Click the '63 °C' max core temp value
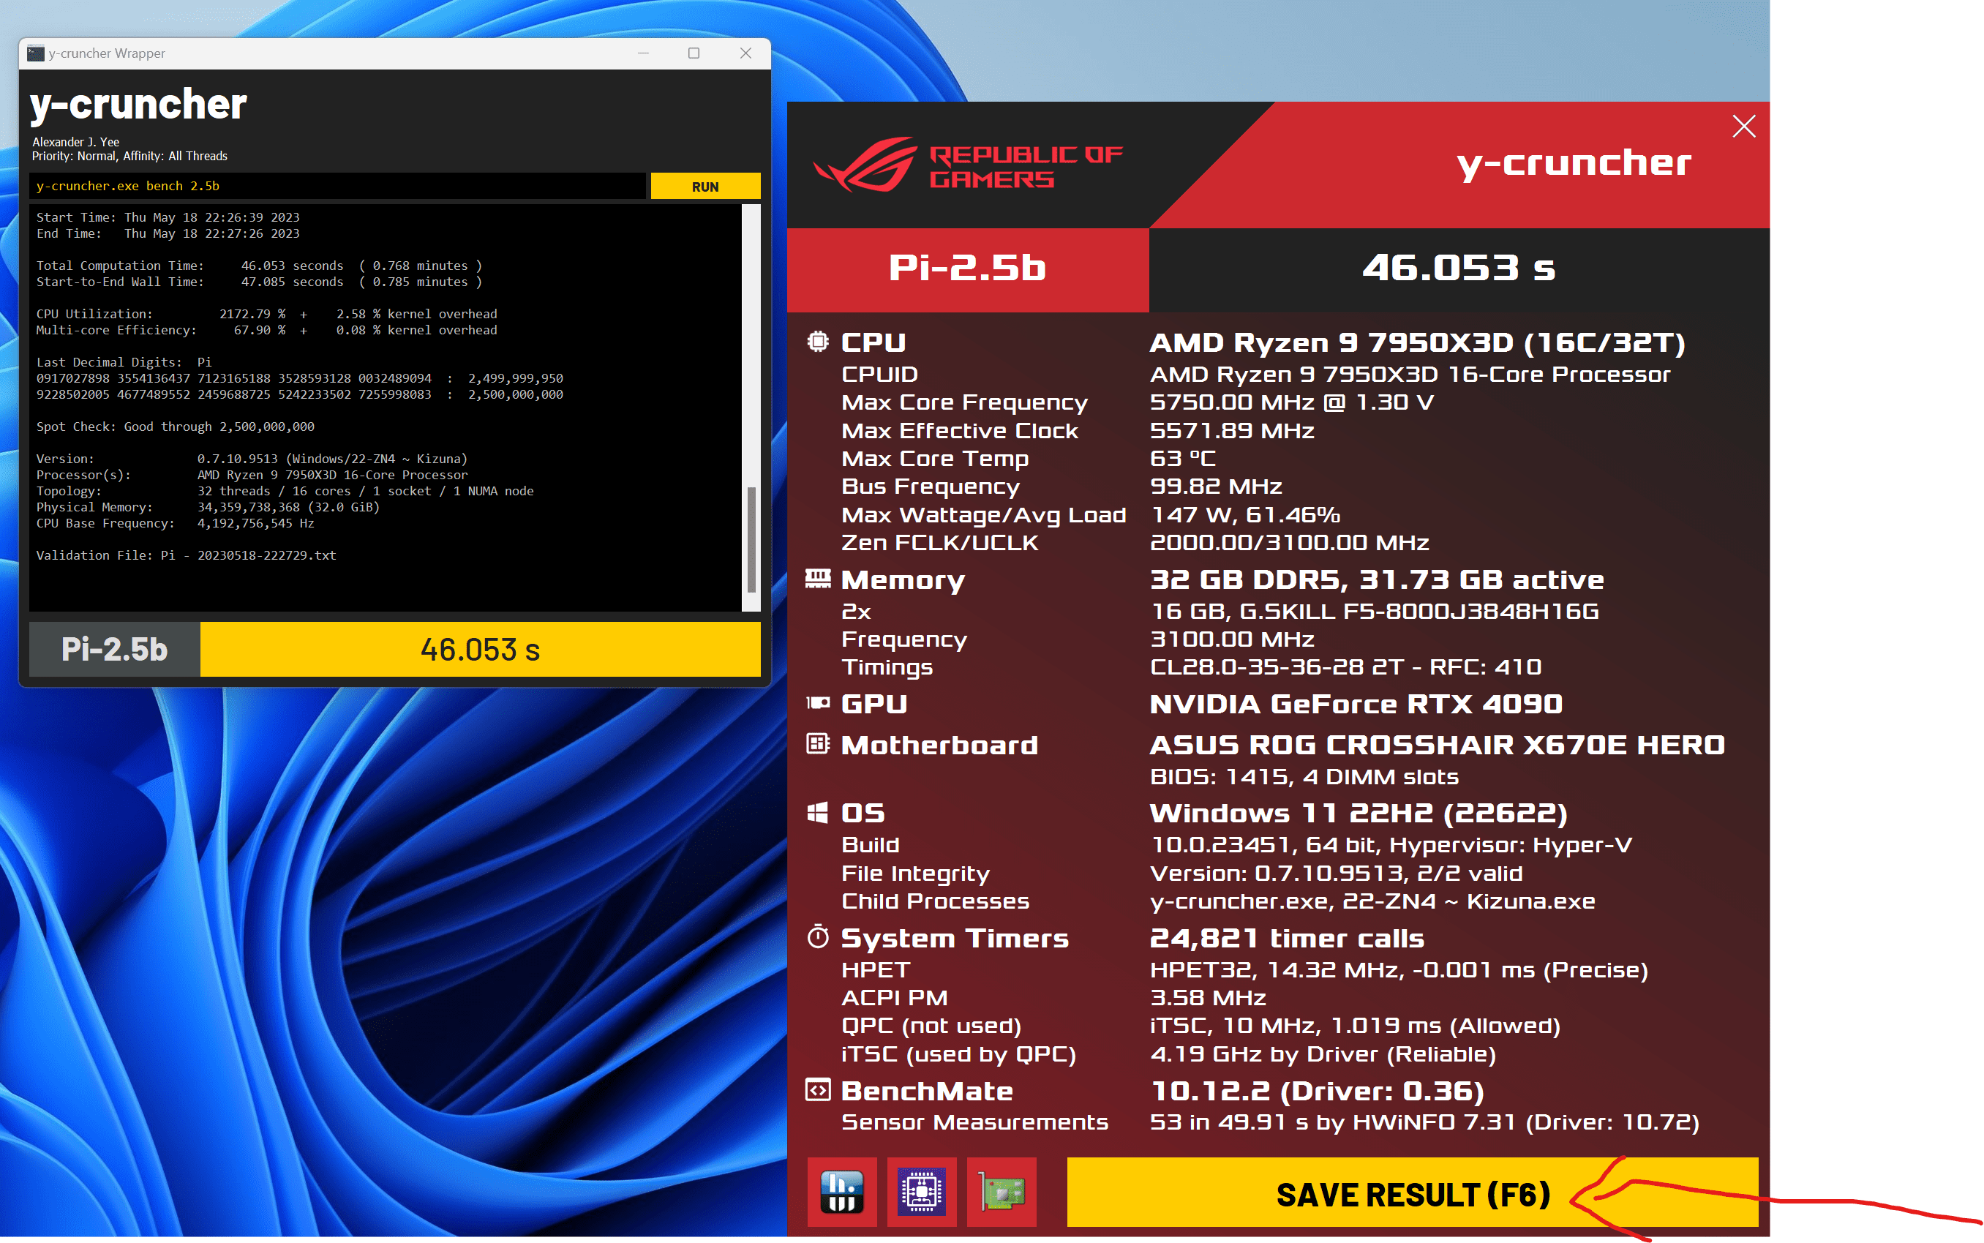The width and height of the screenshot is (1984, 1243). pyautogui.click(x=1183, y=459)
